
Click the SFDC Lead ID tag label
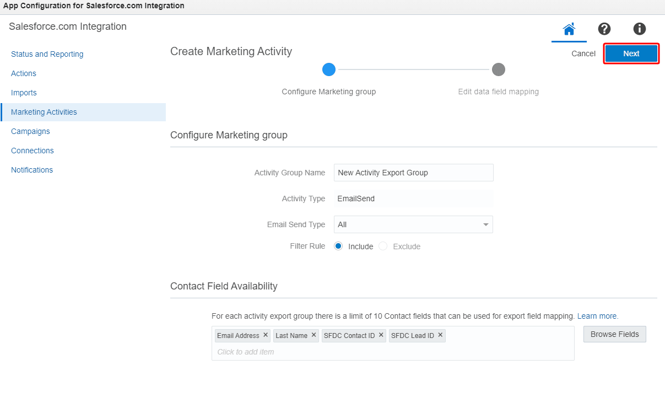(413, 335)
